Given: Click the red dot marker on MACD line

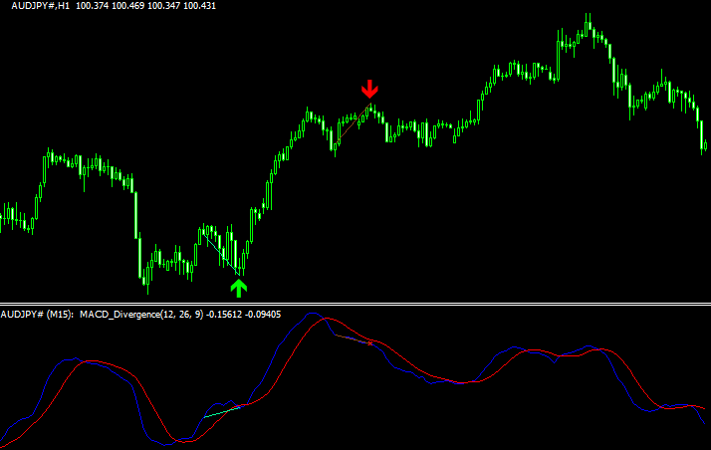Looking at the screenshot, I should coord(370,344).
